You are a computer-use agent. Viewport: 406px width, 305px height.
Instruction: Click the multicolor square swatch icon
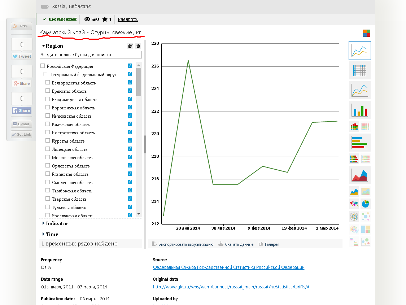[367, 33]
